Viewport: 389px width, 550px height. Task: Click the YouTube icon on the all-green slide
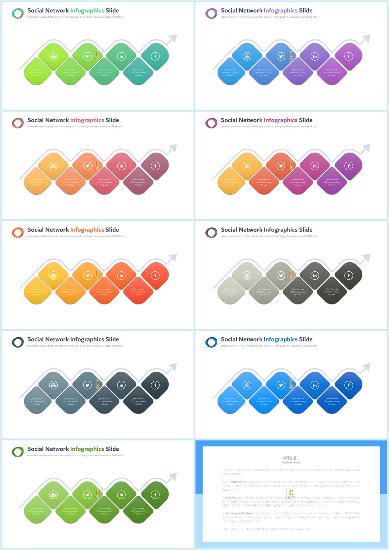[x=53, y=495]
